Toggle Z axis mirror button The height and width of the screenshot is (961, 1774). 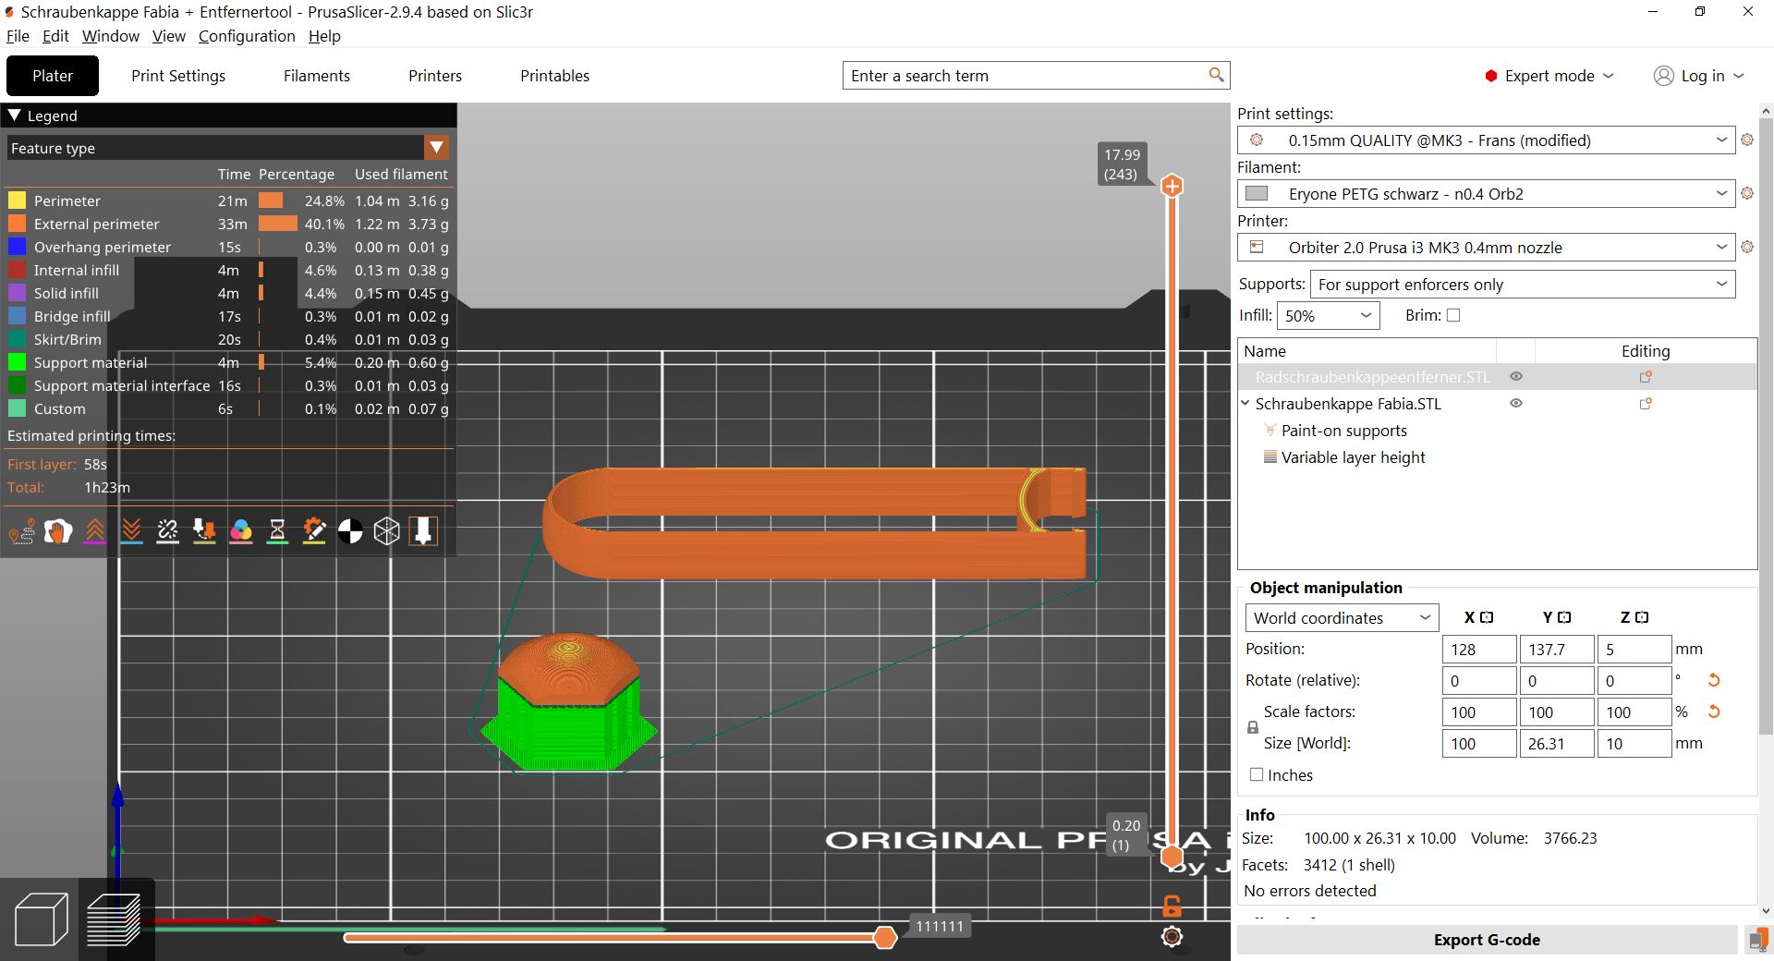tap(1642, 617)
